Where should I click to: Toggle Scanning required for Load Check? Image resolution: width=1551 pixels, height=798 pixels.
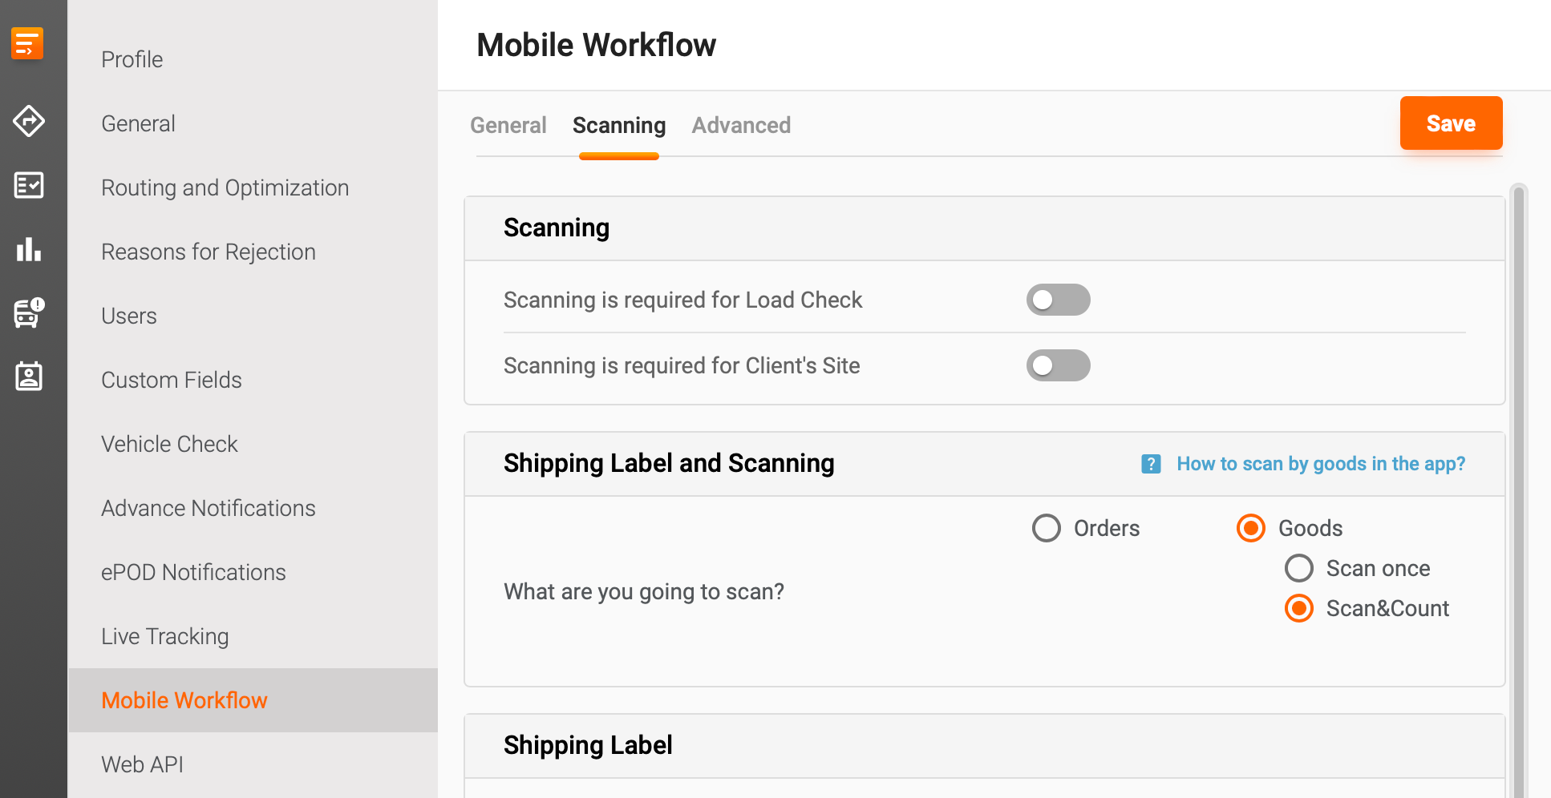coord(1058,300)
